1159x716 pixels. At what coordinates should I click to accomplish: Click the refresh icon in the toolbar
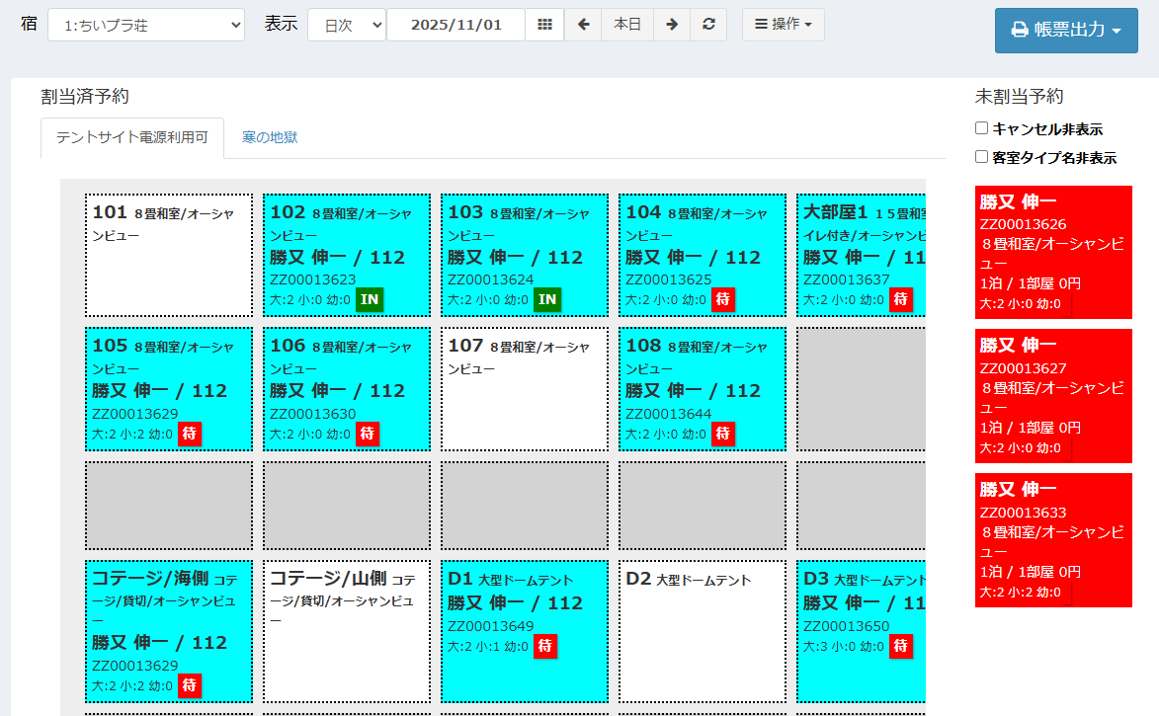(x=708, y=24)
